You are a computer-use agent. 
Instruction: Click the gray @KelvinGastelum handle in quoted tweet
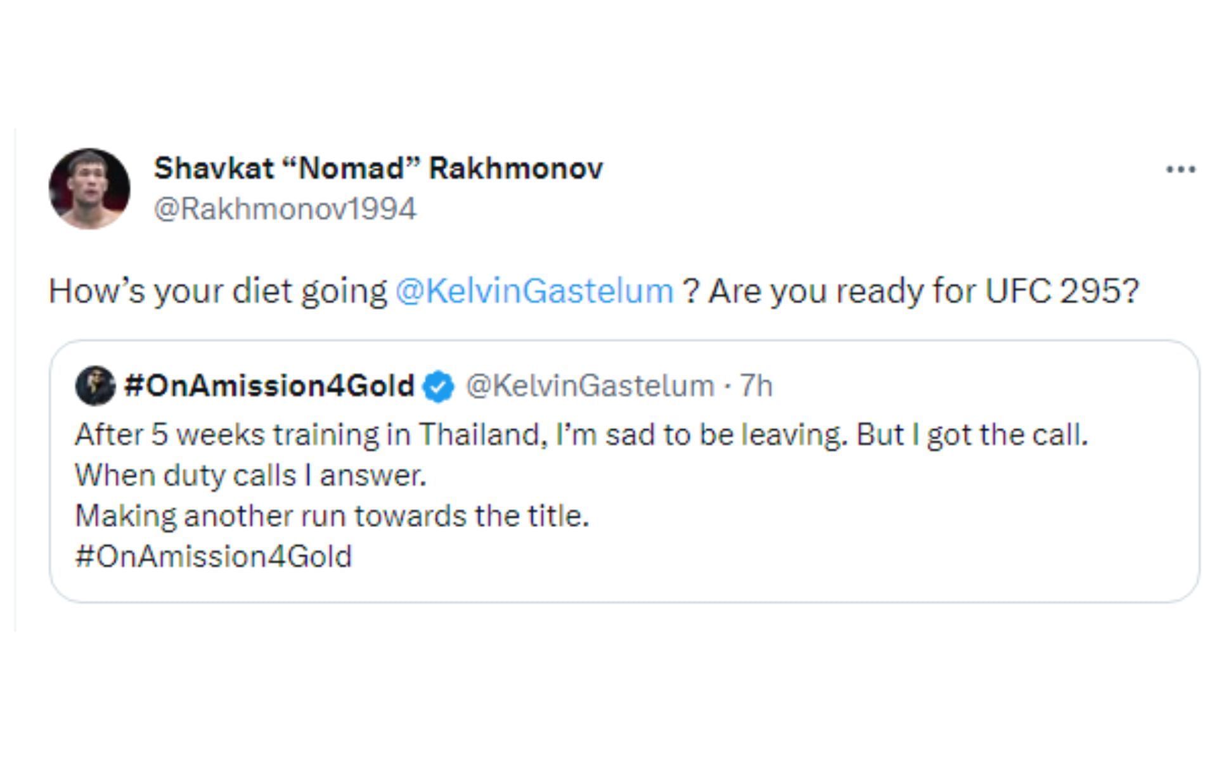(x=590, y=386)
